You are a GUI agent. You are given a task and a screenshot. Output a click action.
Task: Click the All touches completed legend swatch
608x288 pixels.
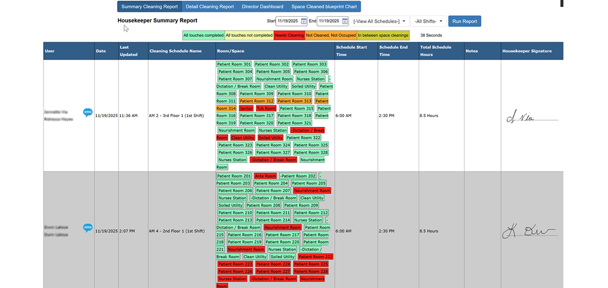point(202,35)
